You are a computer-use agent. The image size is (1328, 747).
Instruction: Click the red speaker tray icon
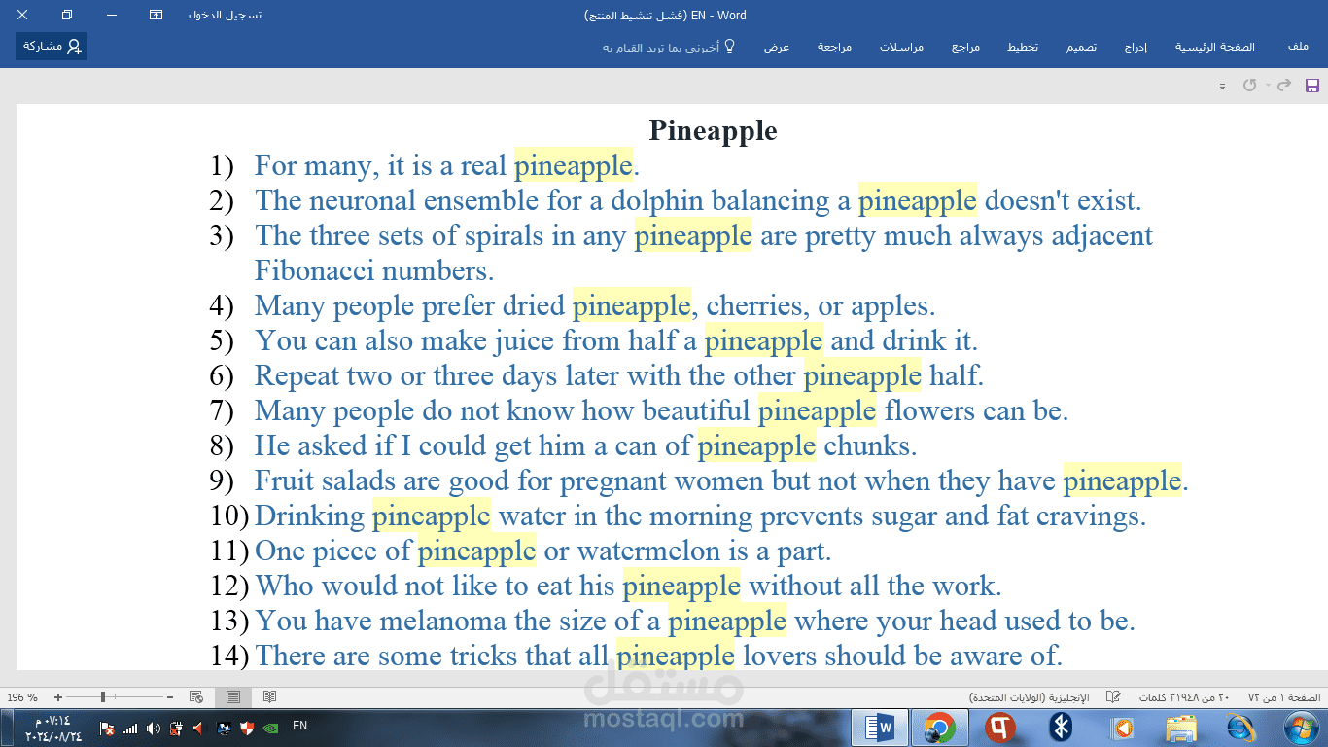199,728
